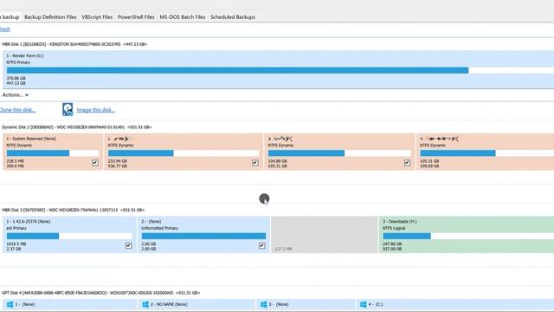Switch to Scheduled Backups tab
554x312 pixels.
(x=233, y=17)
